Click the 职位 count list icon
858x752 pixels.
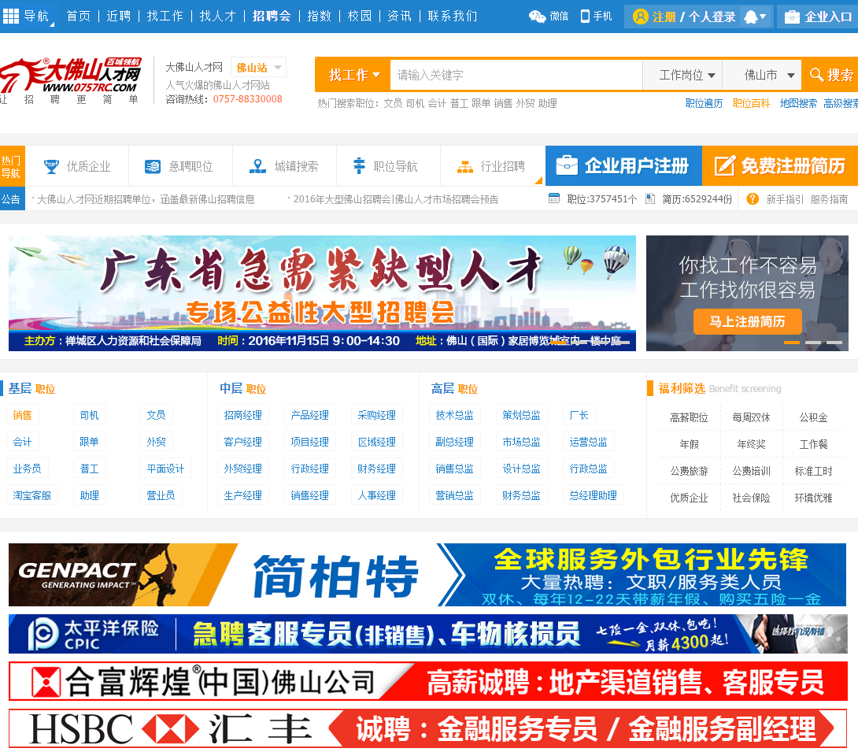[554, 198]
